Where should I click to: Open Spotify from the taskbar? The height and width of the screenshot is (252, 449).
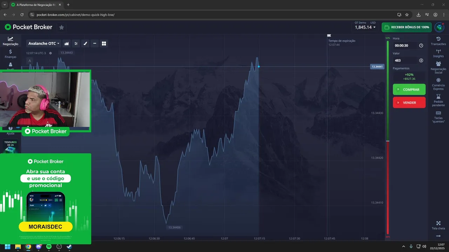[49, 246]
